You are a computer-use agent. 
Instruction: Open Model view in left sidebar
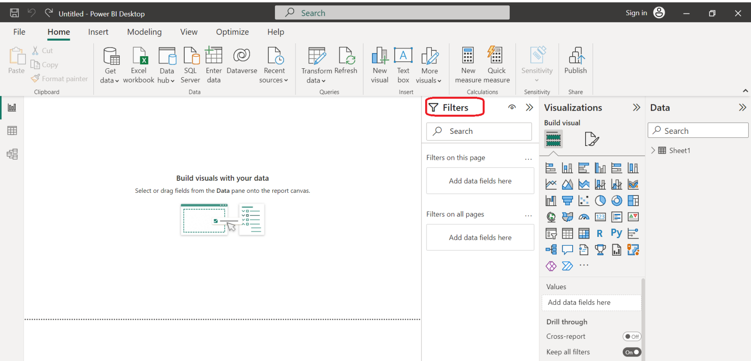tap(12, 154)
